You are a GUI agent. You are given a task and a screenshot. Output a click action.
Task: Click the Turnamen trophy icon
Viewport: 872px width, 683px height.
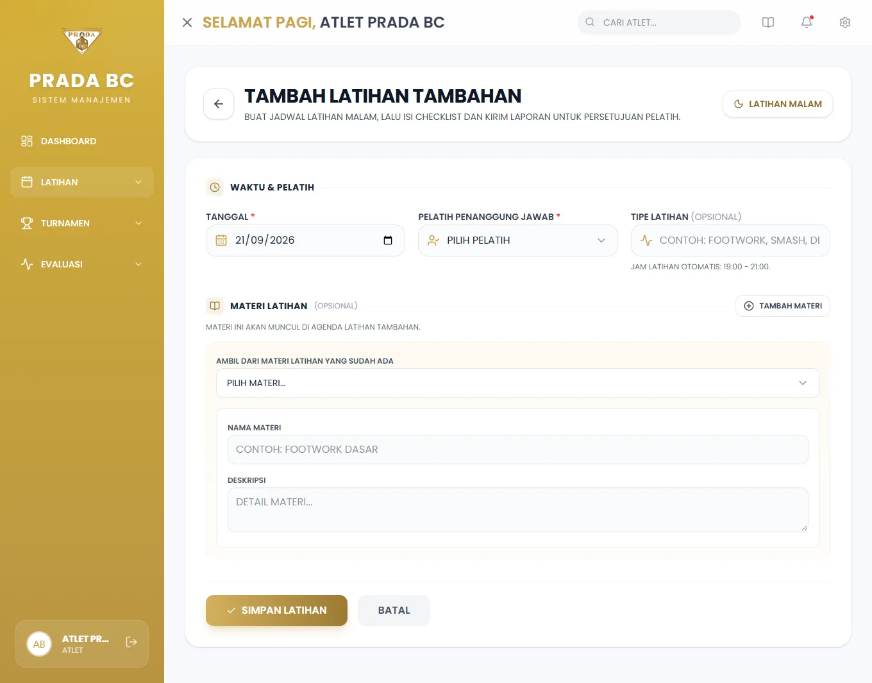27,223
